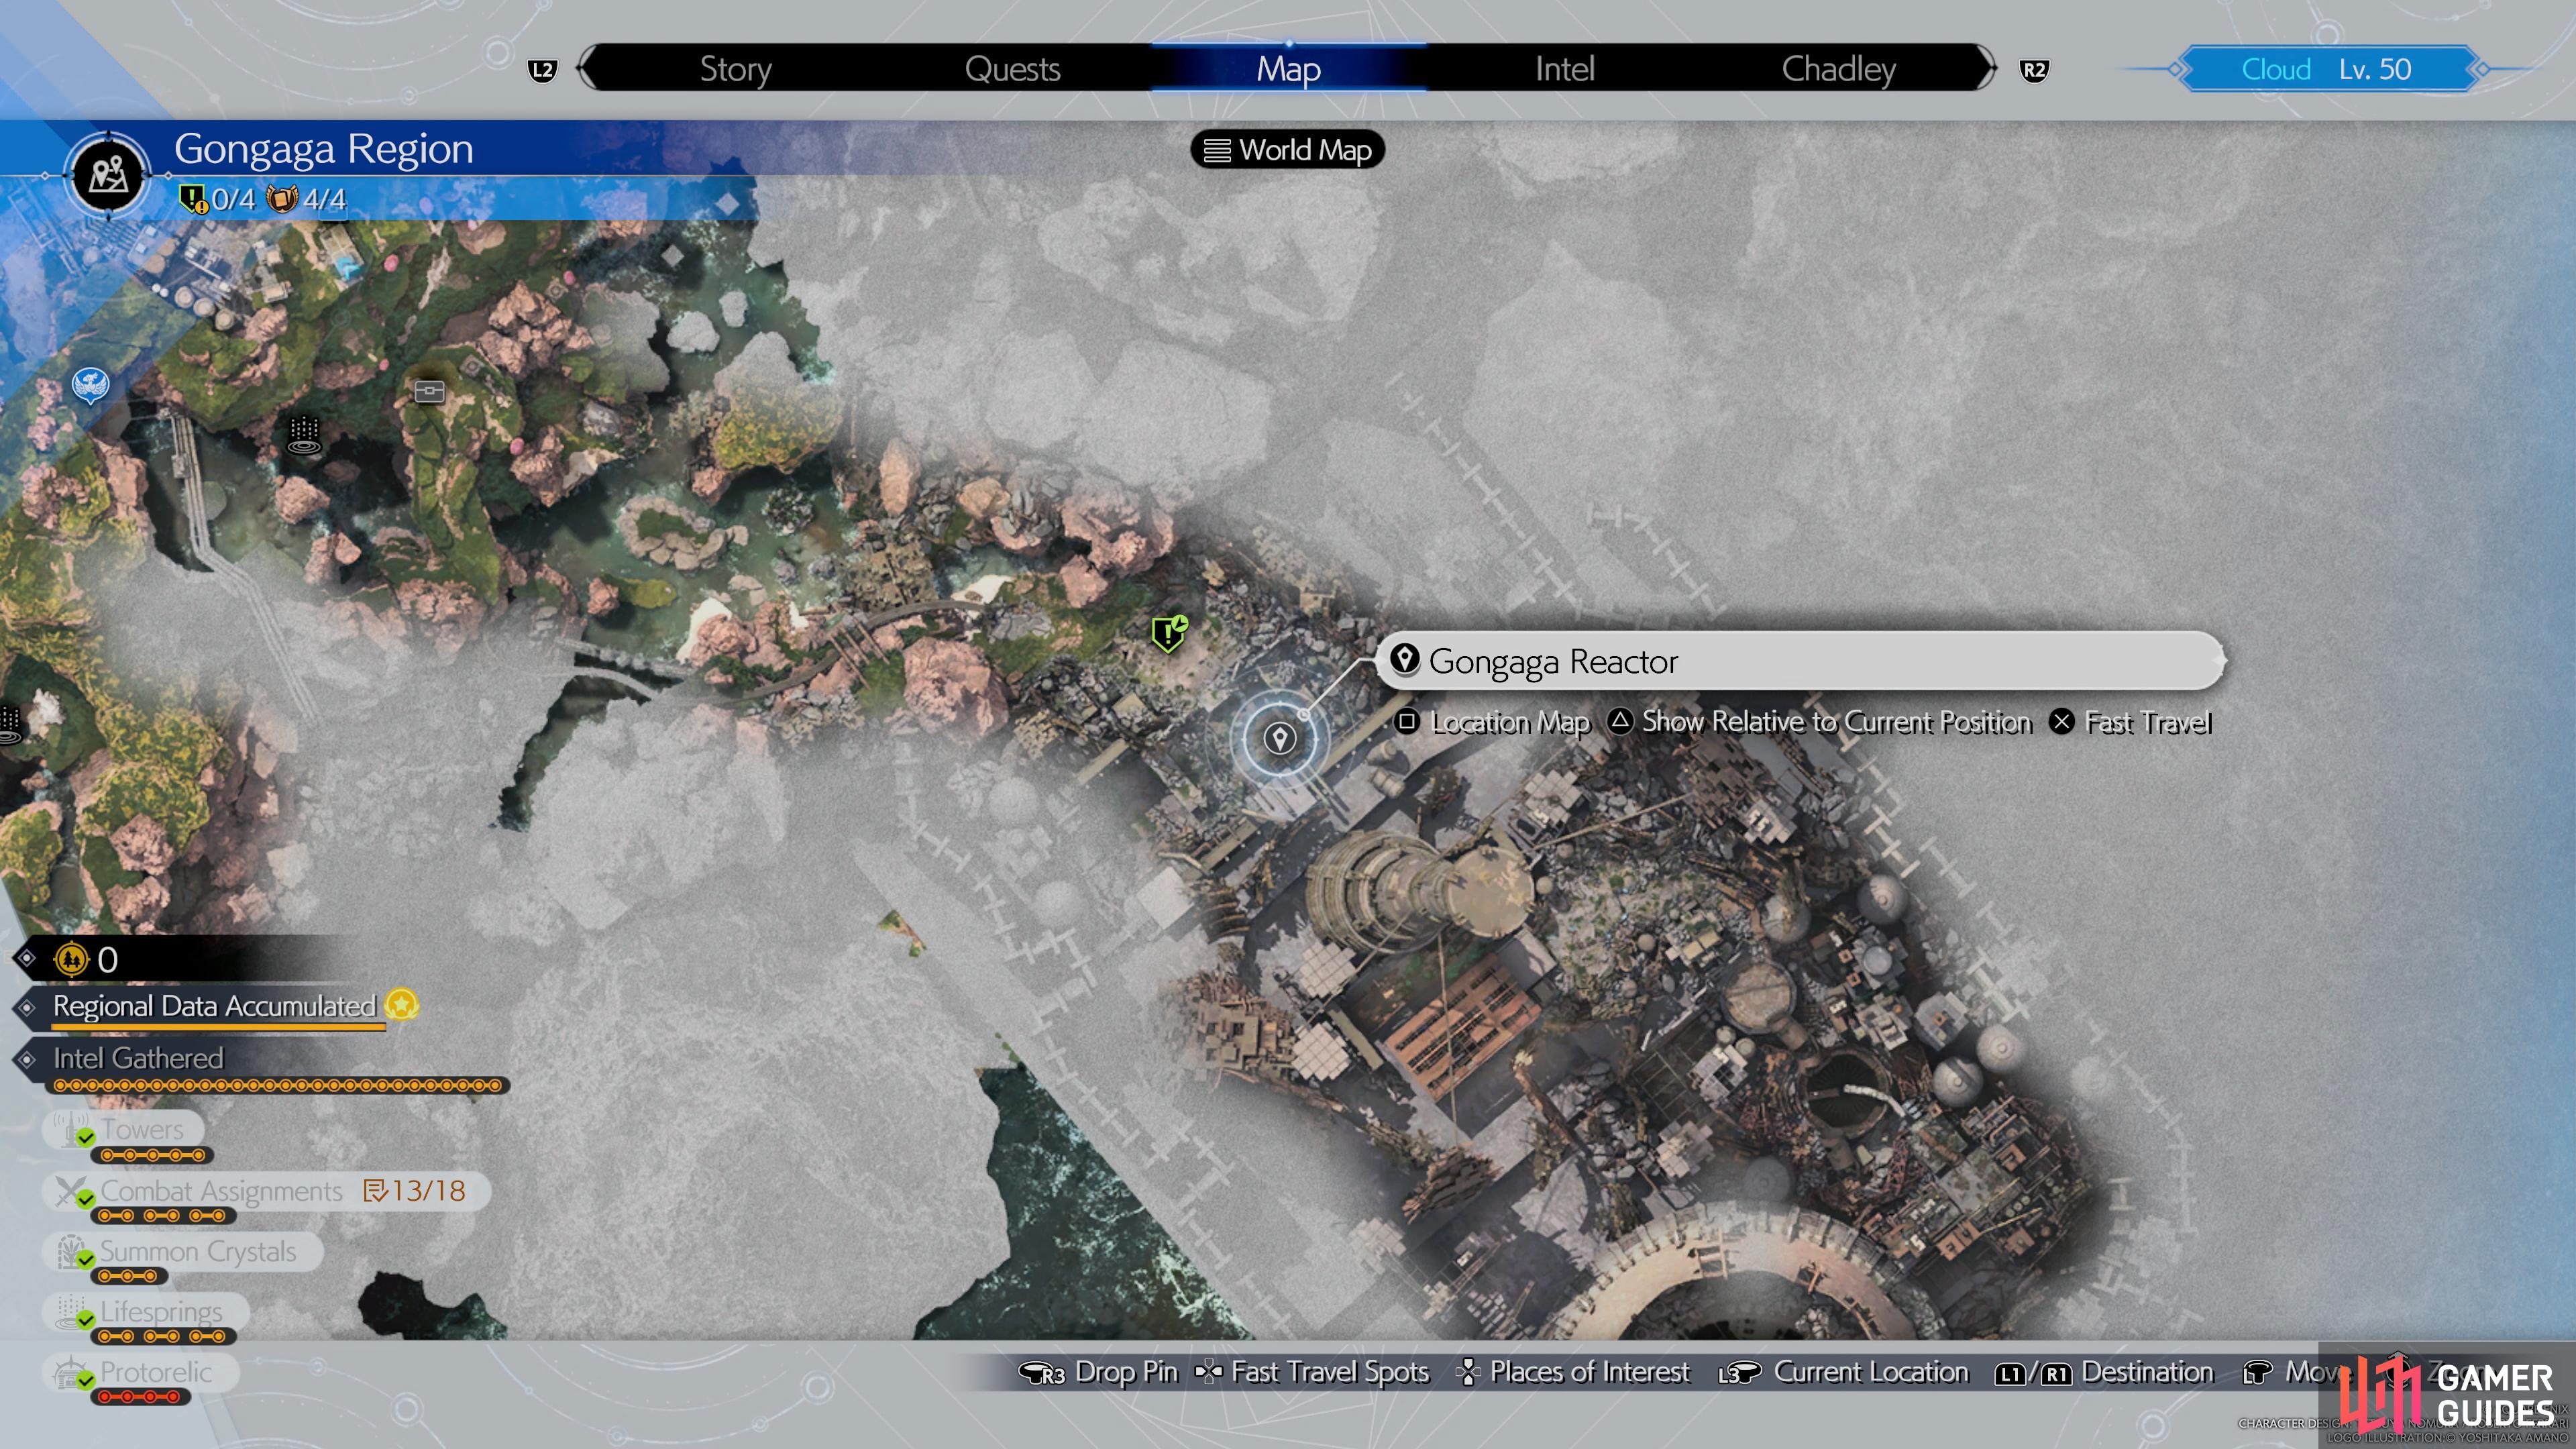Click the trophy counter icon showing 4/4

click(283, 199)
